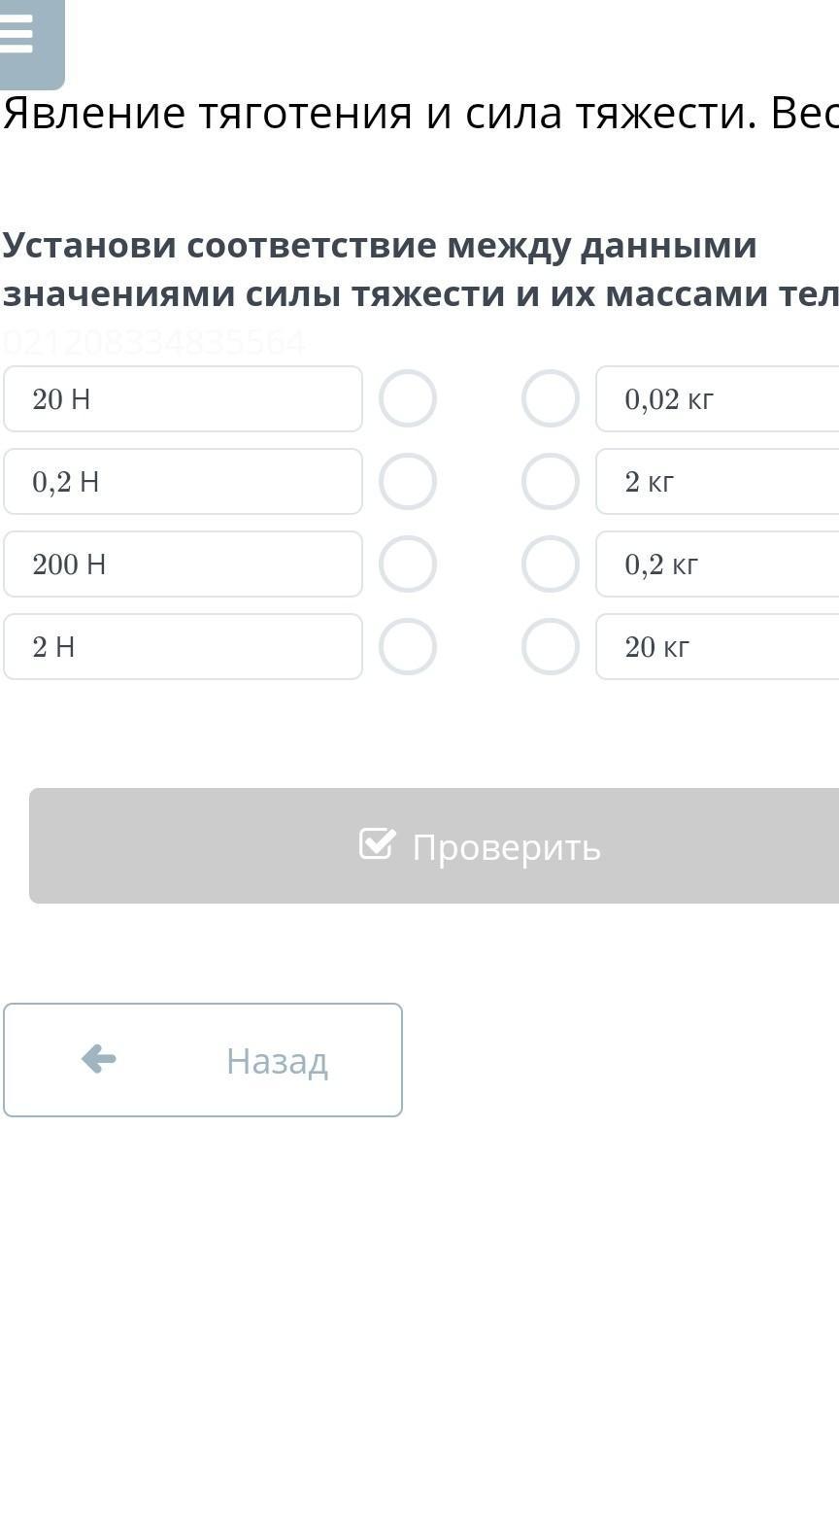Select the circle next to 20 Н
This screenshot has height=1539, width=839.
coord(408,398)
